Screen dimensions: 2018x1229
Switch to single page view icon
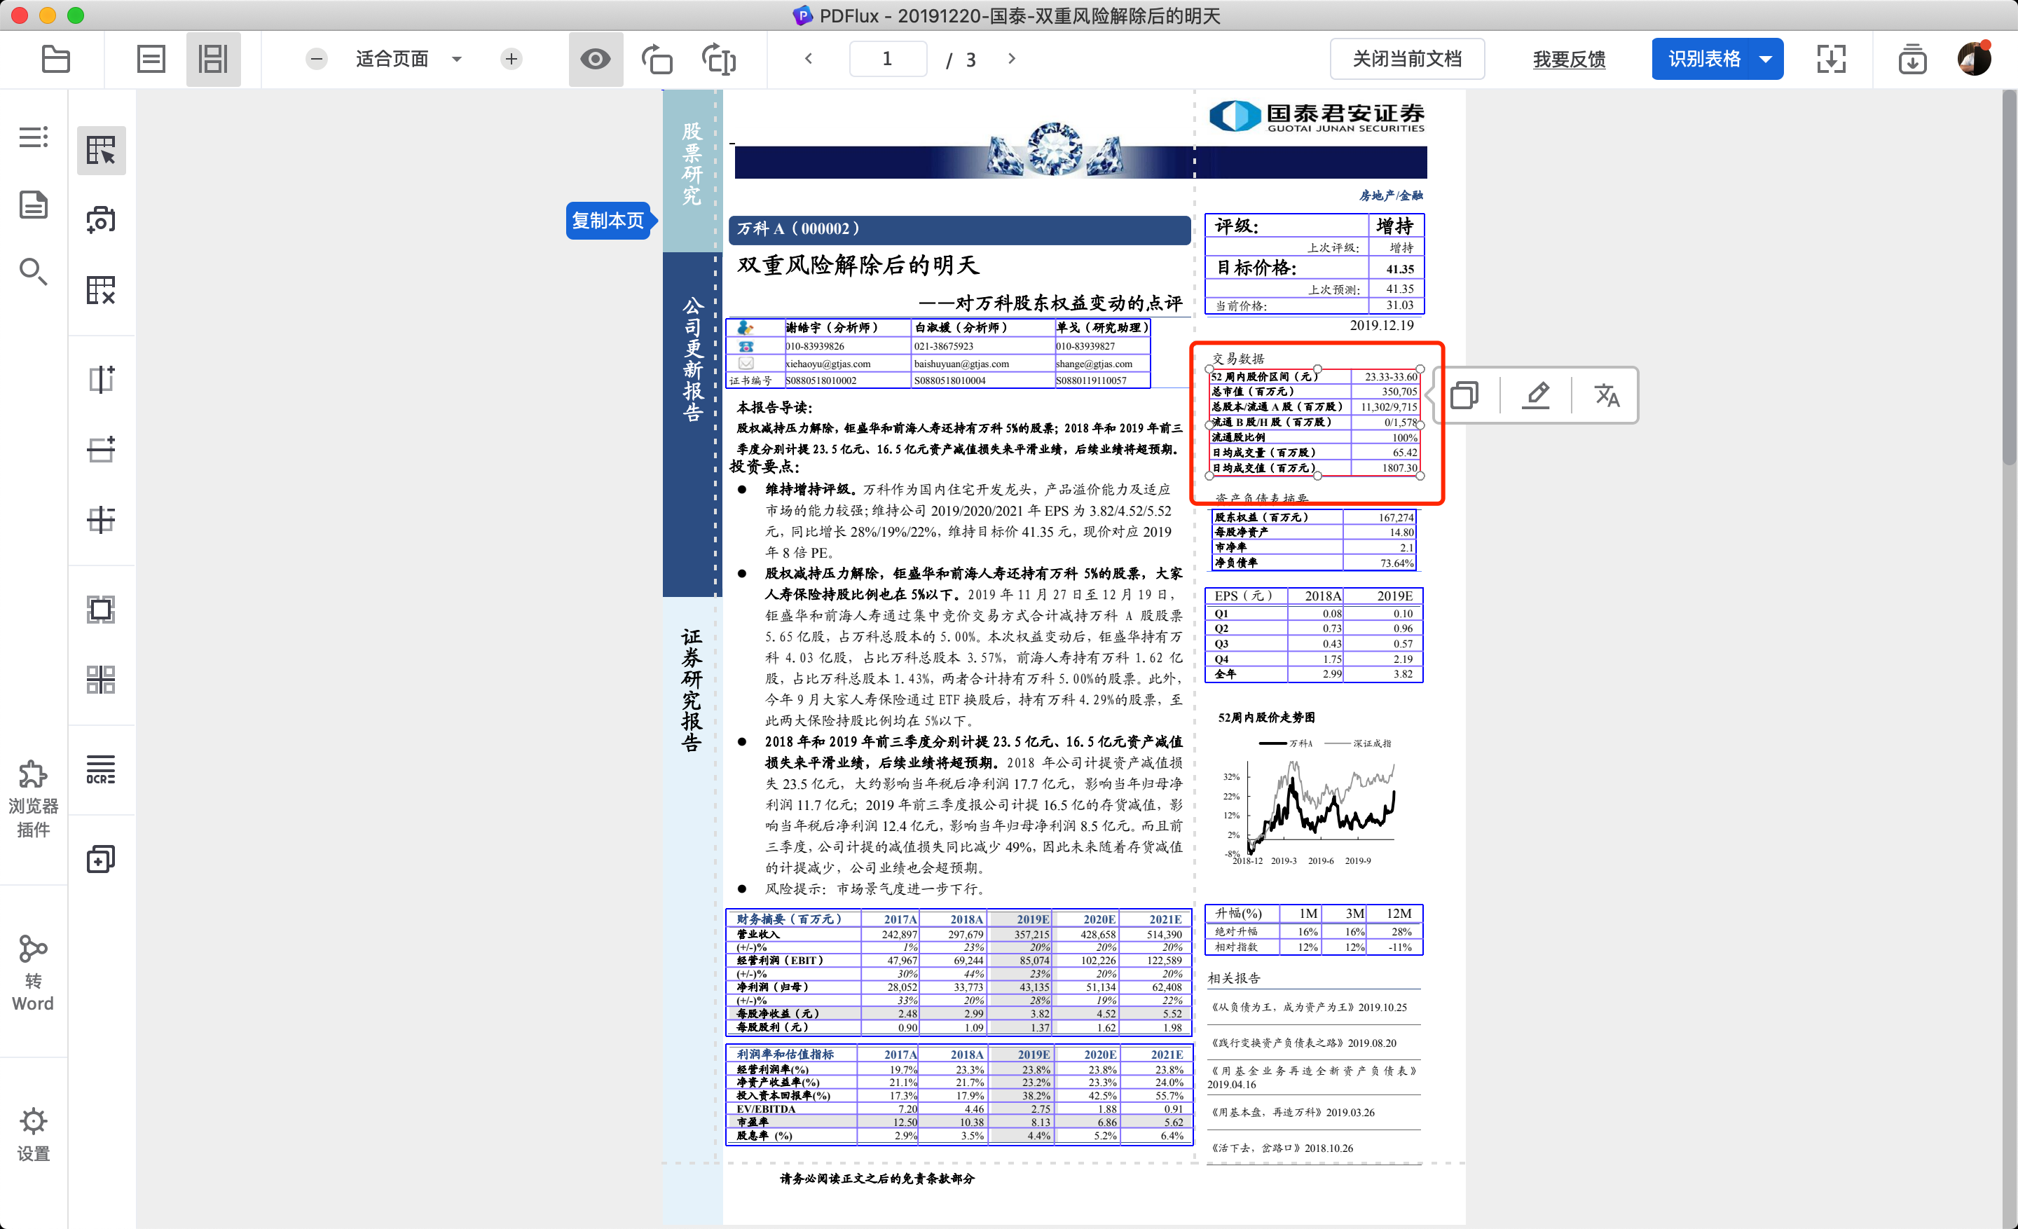pyautogui.click(x=151, y=59)
